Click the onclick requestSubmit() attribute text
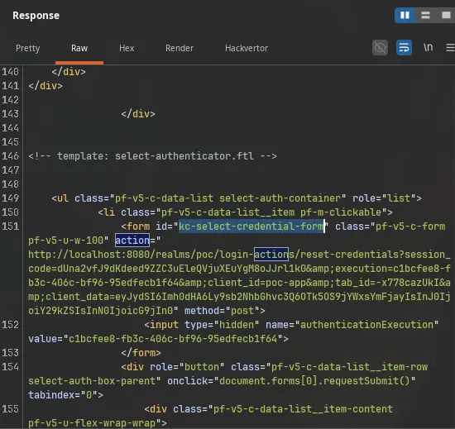The width and height of the screenshot is (455, 429). click(x=291, y=381)
